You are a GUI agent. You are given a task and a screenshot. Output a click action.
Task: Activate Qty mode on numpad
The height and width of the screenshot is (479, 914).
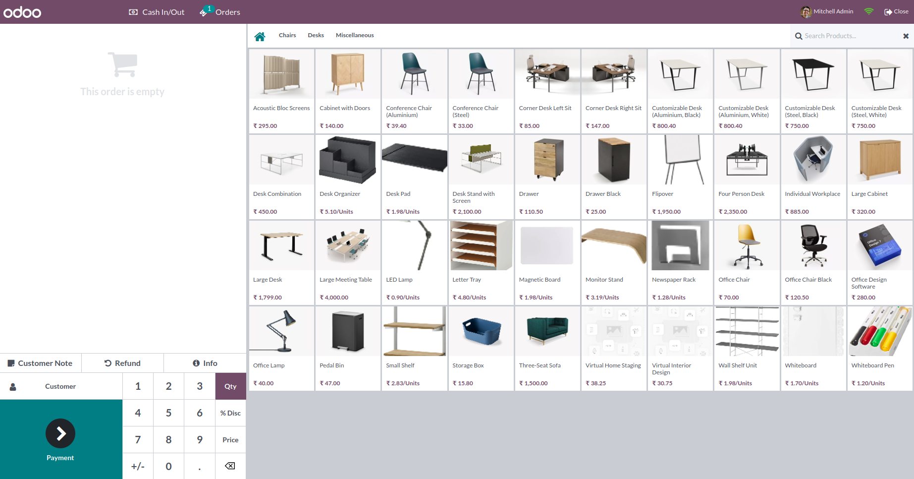point(231,386)
